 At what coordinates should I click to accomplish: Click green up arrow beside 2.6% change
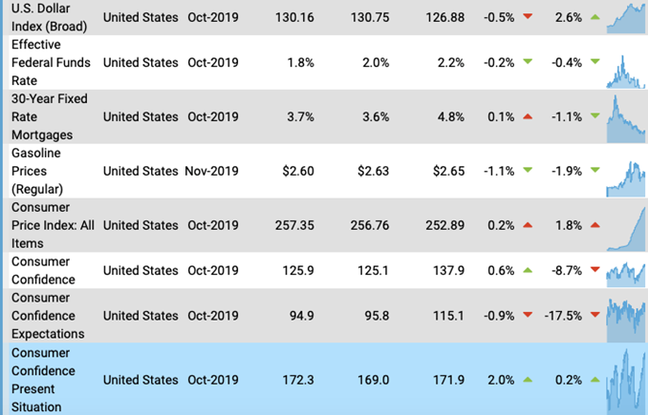tap(595, 17)
